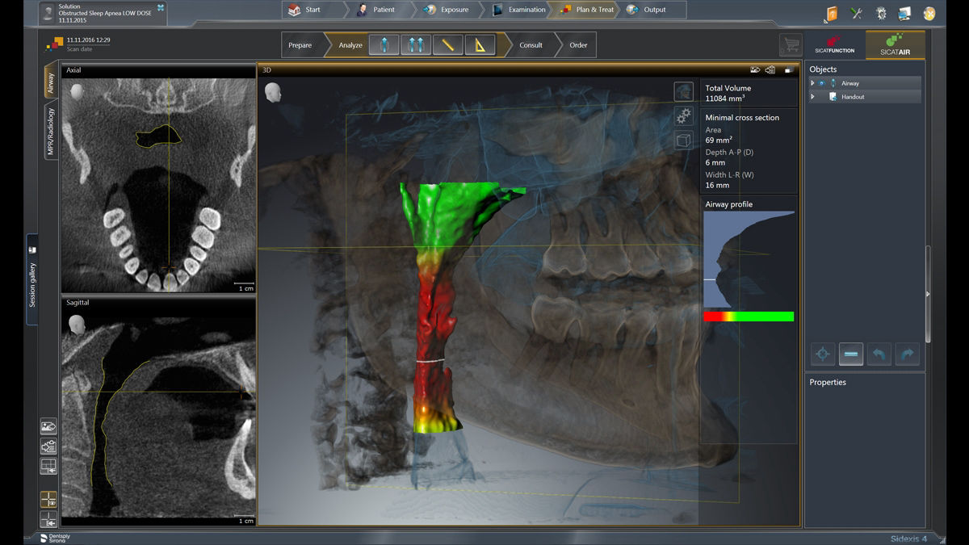This screenshot has height=545, width=969.
Task: Expand the right panel collapse arrow
Action: (928, 295)
